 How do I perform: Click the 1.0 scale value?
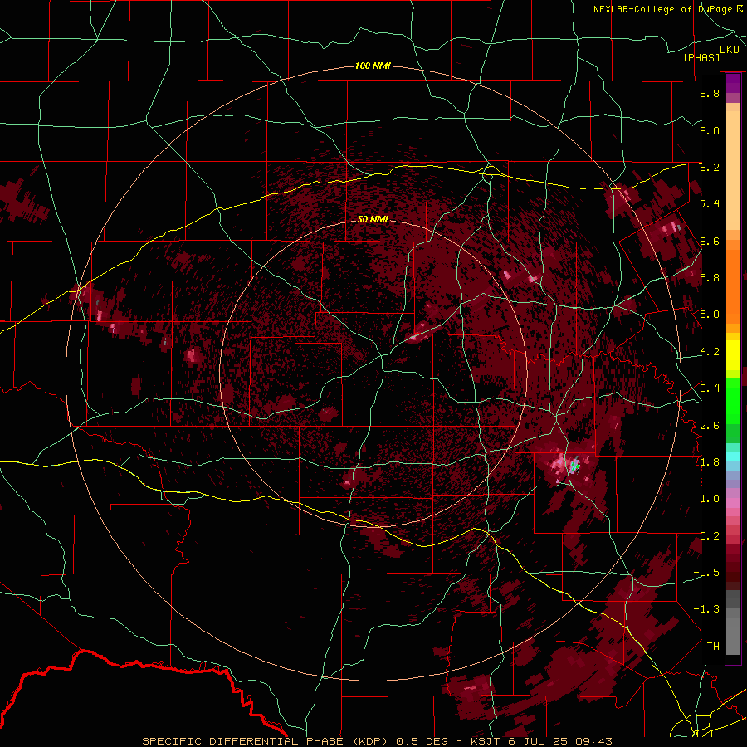tap(710, 500)
